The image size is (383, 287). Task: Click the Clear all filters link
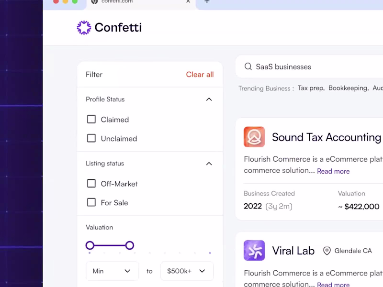click(200, 74)
